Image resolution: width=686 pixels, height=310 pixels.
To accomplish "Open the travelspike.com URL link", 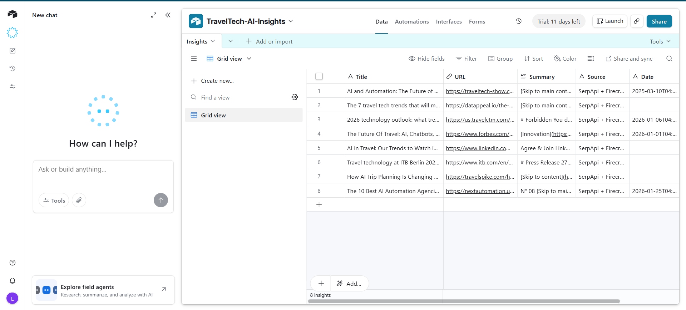I will coord(480,177).
